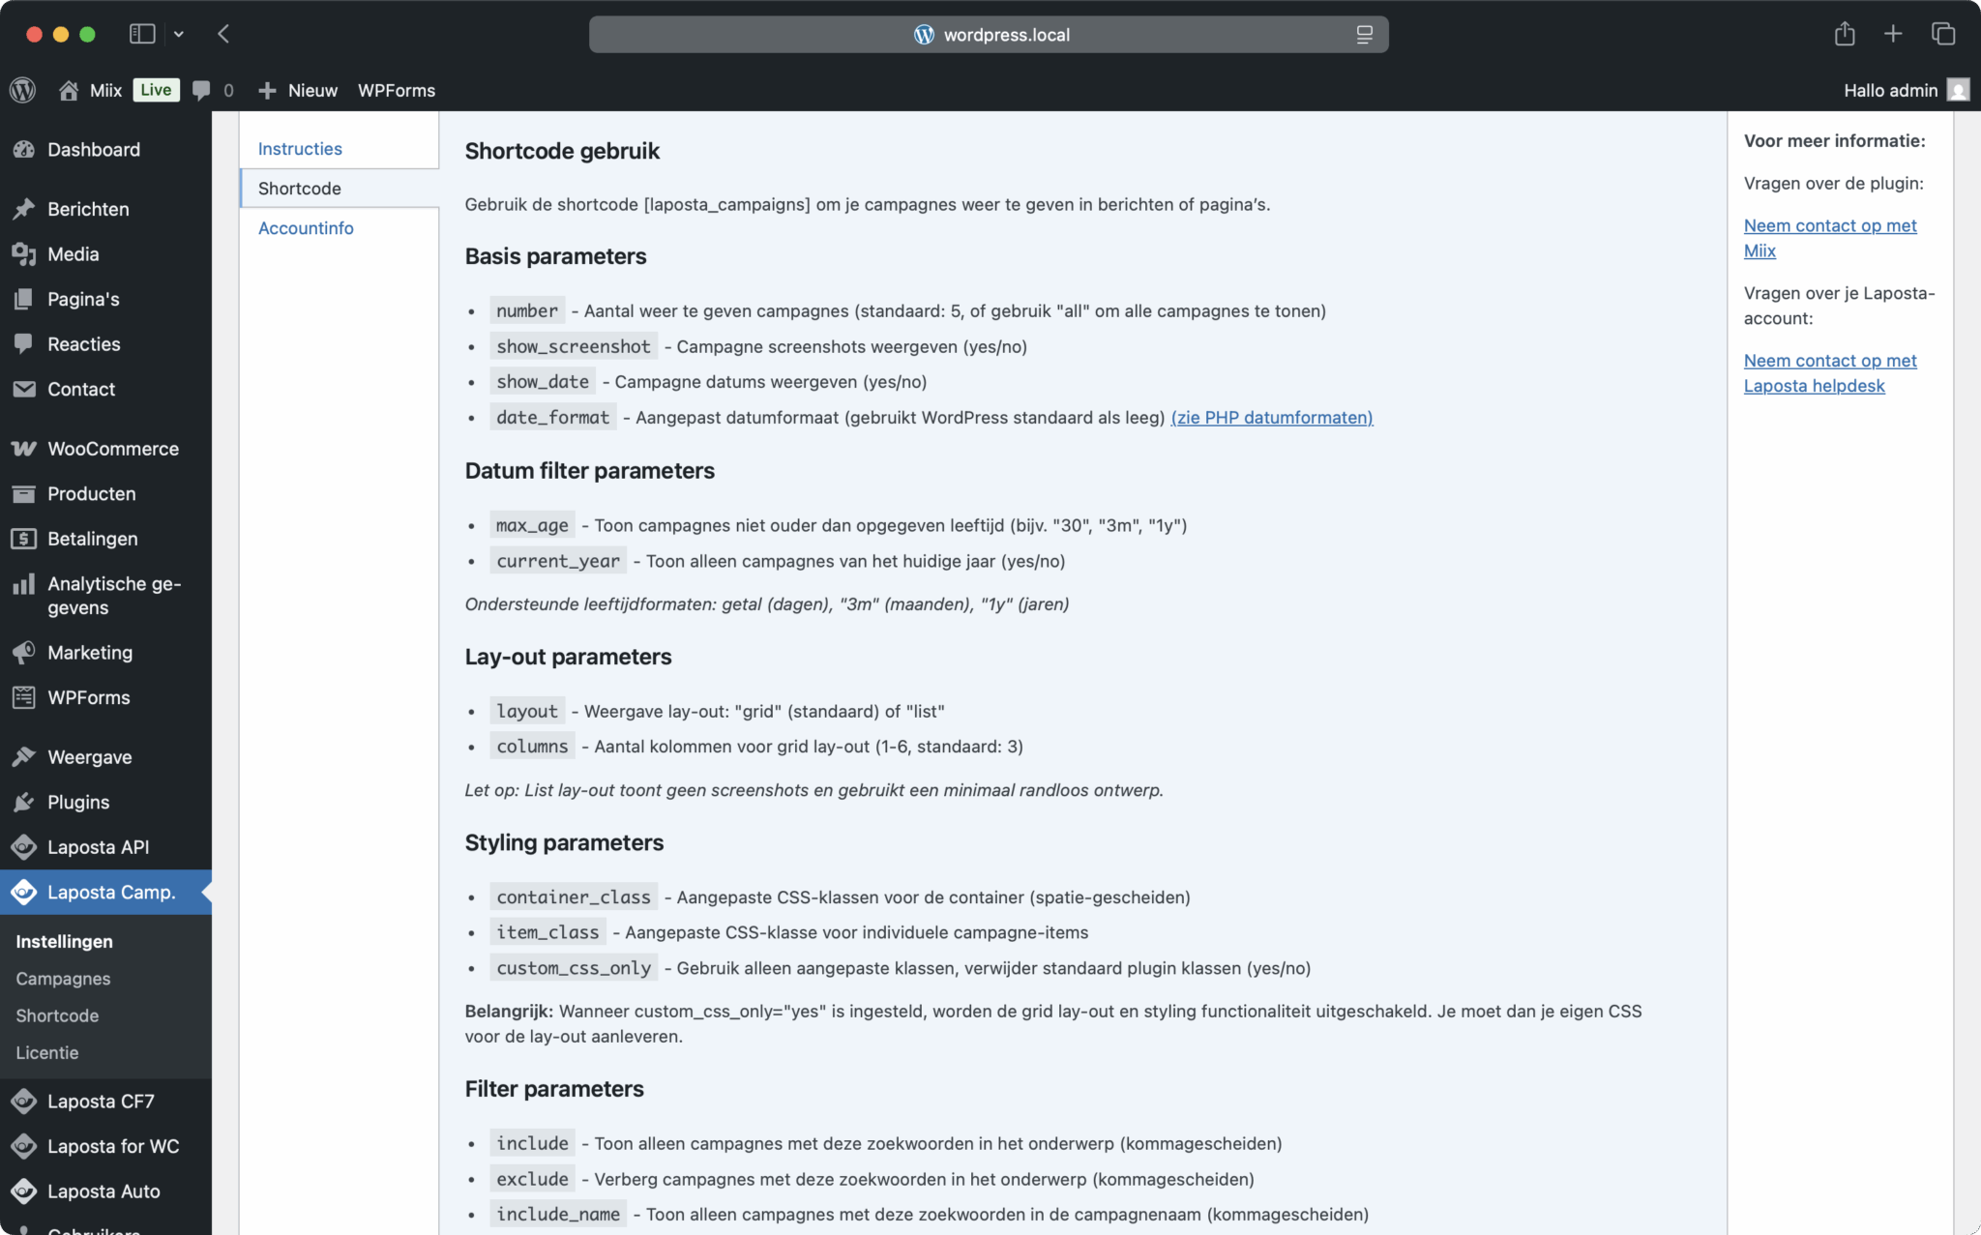Follow the zie PHP datumformaten link

click(1272, 418)
